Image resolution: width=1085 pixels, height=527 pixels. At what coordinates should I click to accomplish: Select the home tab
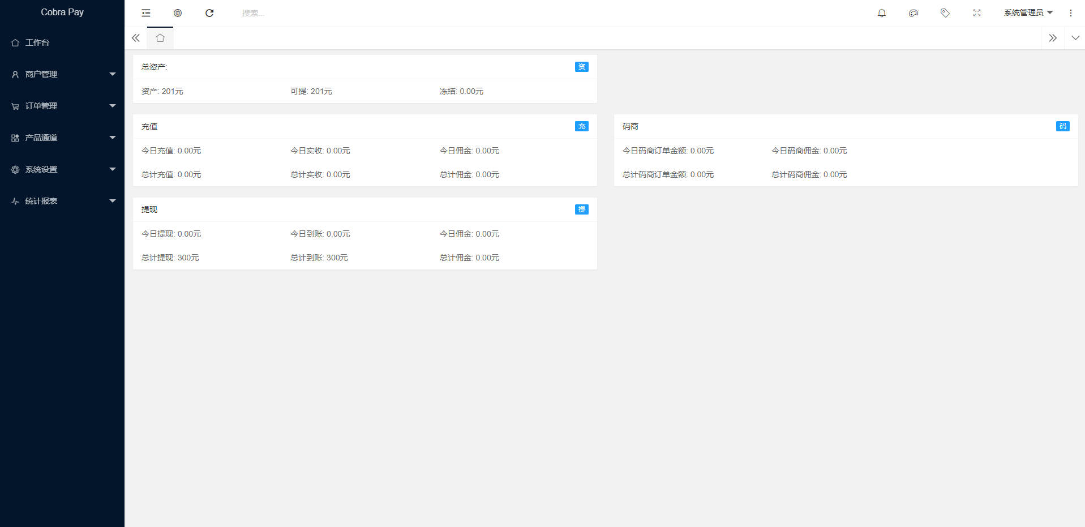pos(160,38)
